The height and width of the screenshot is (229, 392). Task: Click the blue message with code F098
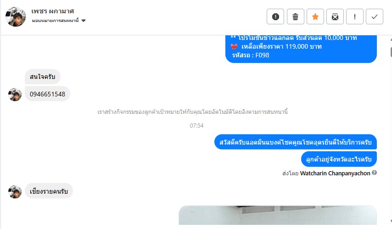301,49
